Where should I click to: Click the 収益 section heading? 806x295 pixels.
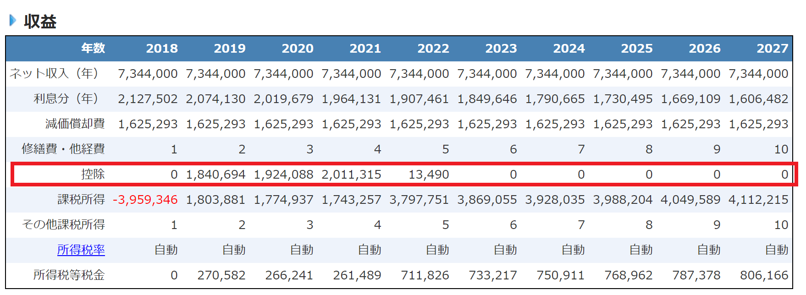pyautogui.click(x=40, y=22)
